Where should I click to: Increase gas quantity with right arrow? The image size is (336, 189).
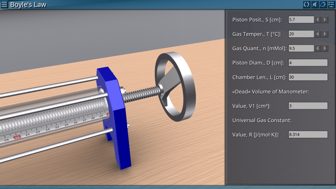click(x=325, y=49)
